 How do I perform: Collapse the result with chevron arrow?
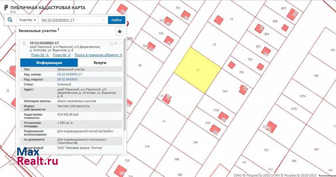[121, 43]
